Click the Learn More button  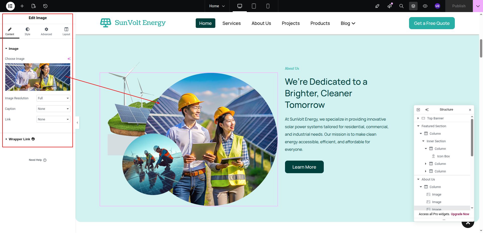(x=304, y=167)
